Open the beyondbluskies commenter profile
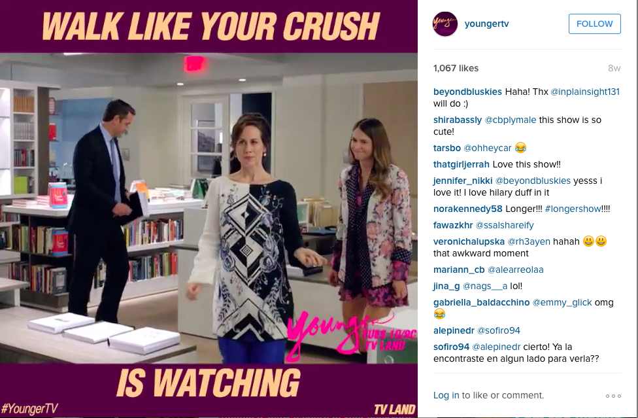The image size is (638, 418). [x=467, y=92]
